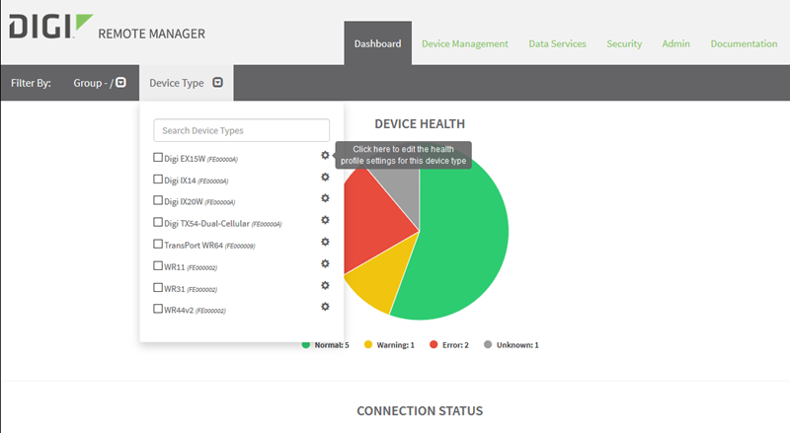Viewport: 790px width, 433px height.
Task: Click the red Error pie slice
Action: click(x=378, y=222)
